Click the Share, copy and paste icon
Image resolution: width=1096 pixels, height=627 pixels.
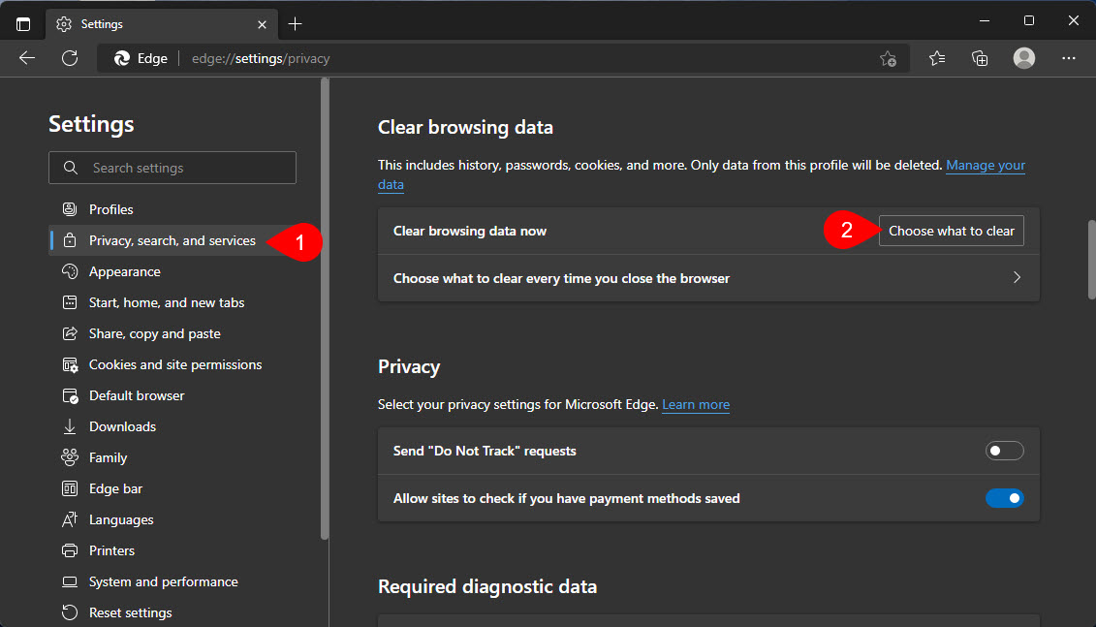[x=70, y=333]
